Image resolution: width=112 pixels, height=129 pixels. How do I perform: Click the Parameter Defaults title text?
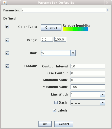click(56, 3)
